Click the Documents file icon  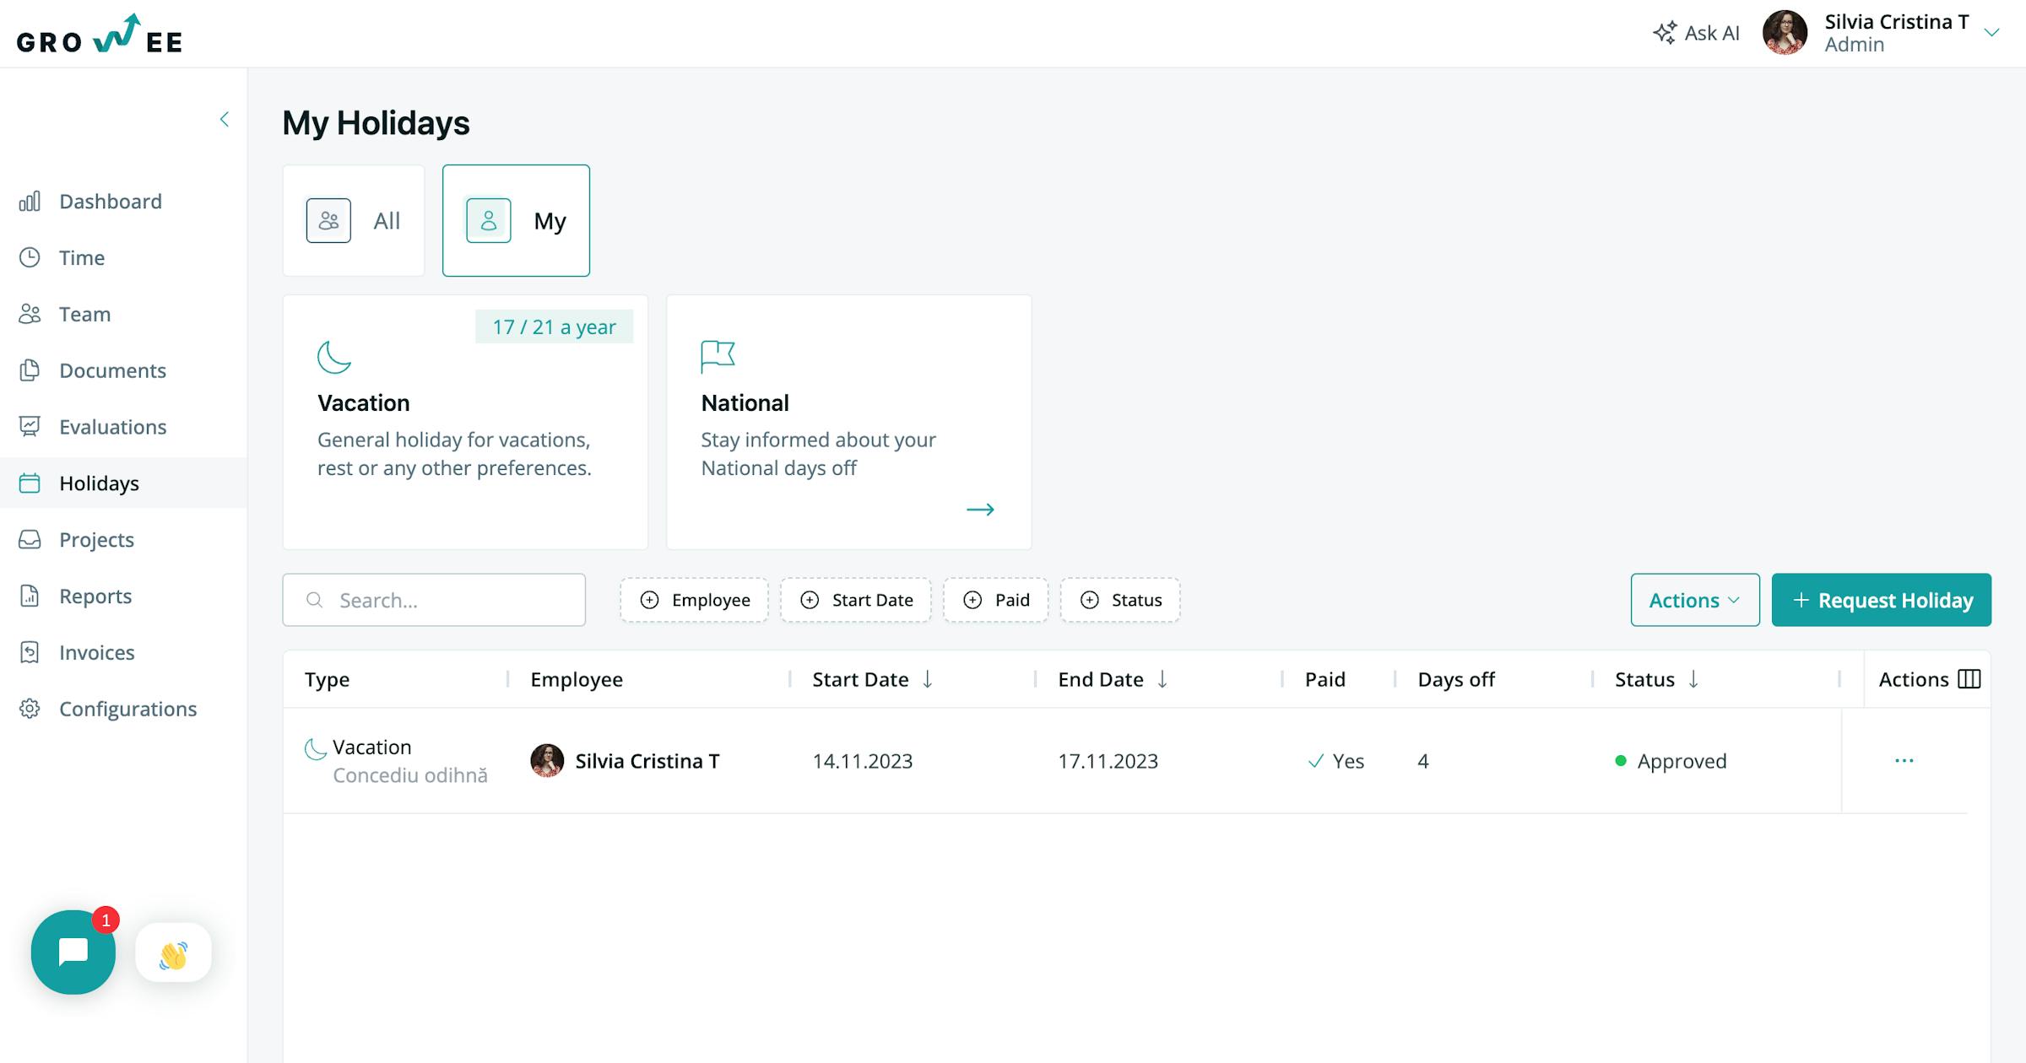(x=30, y=370)
